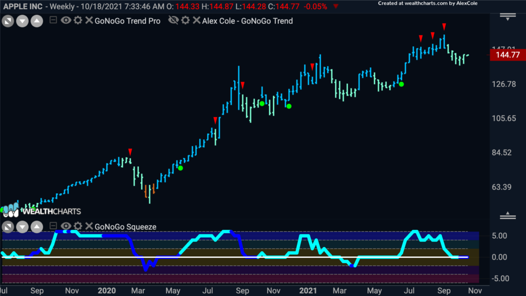The height and width of the screenshot is (296, 526).
Task: Click the red triangle marker above the early 2020 peak
Action: pyautogui.click(x=130, y=152)
